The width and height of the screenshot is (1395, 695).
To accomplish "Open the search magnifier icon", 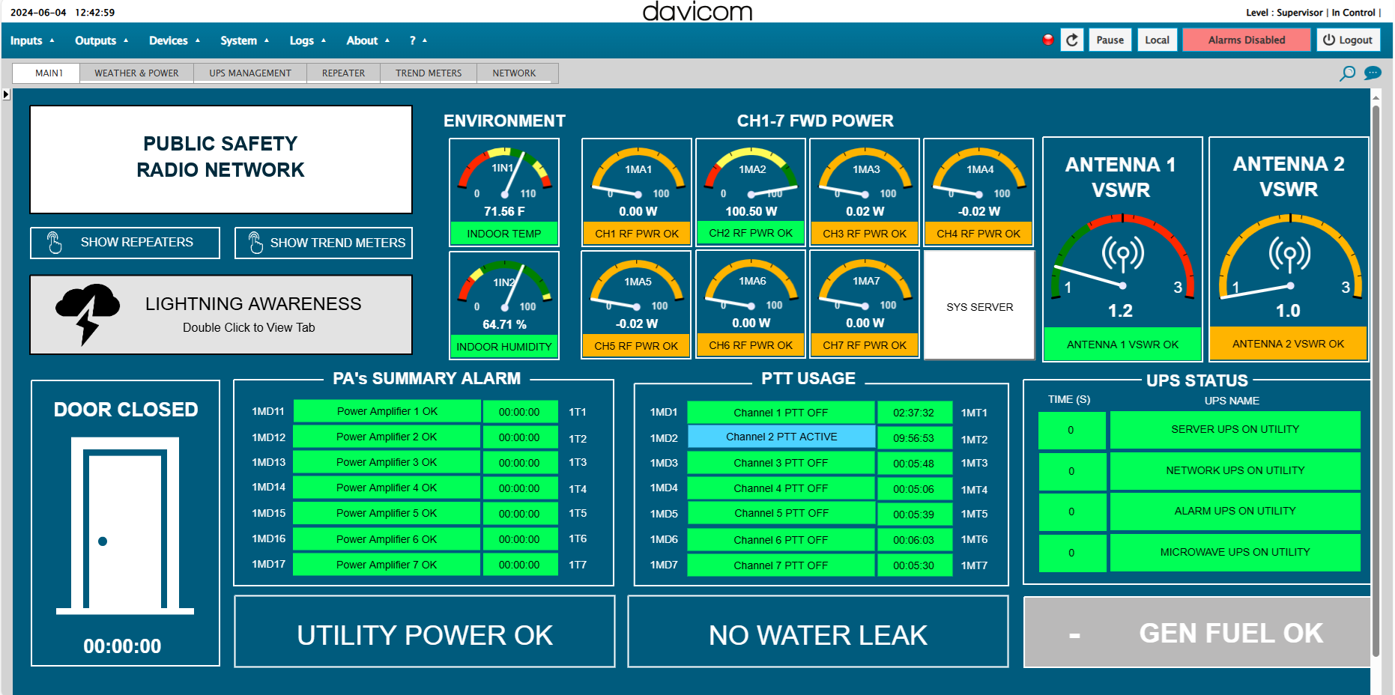I will tap(1347, 73).
